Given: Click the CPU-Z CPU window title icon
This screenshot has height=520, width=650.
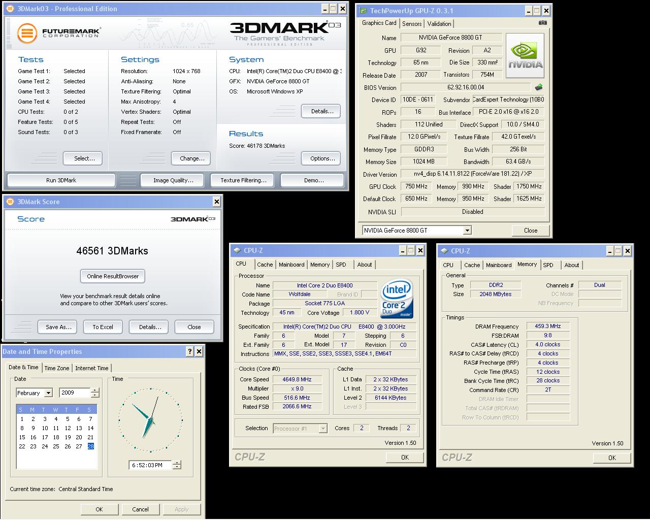Looking at the screenshot, I should coord(237,250).
